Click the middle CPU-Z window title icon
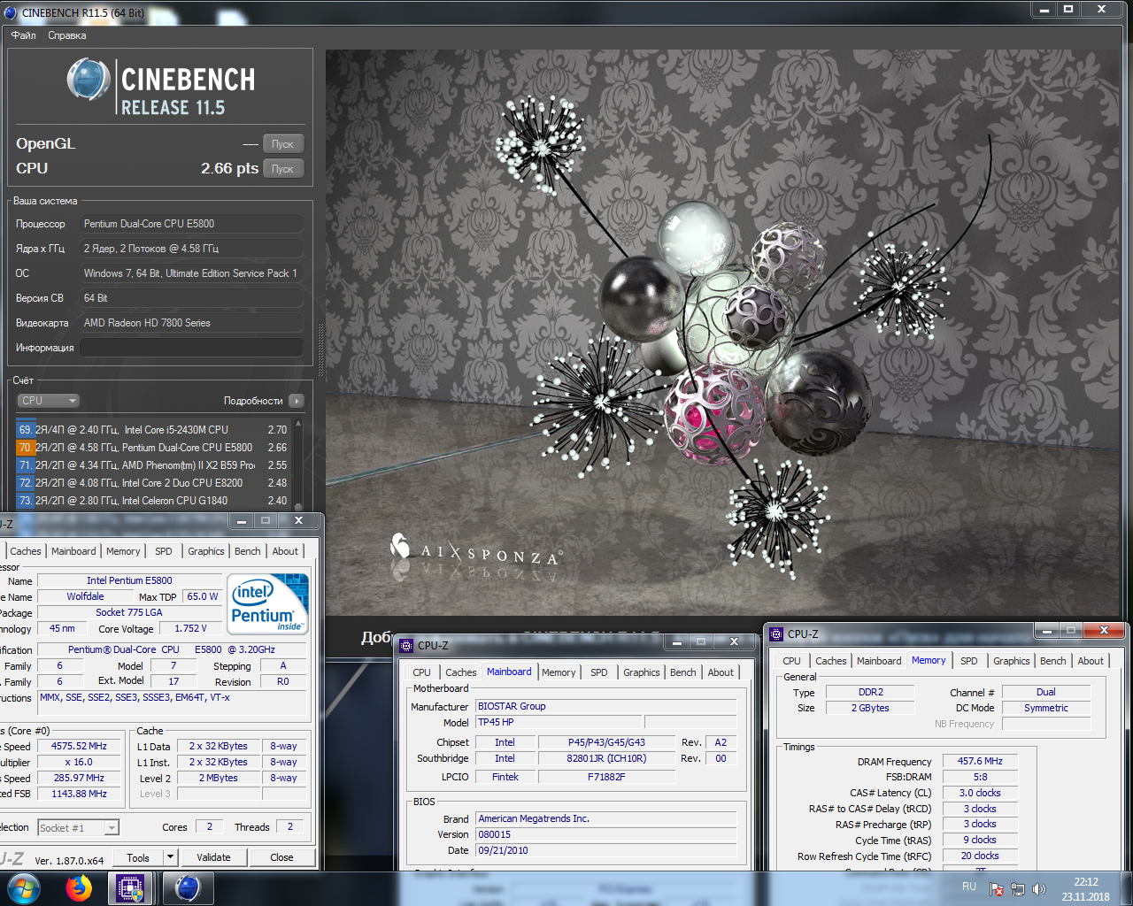Viewport: 1133px width, 906px height. [406, 645]
